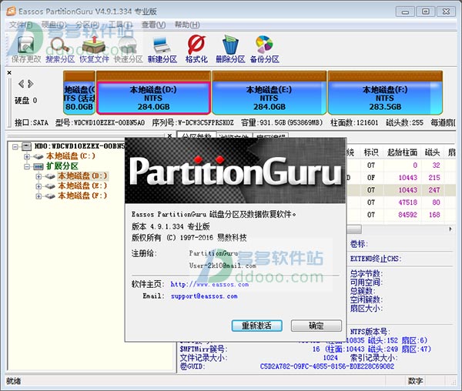Open the 文件(F) menu
This screenshot has height=391, width=462.
click(21, 25)
